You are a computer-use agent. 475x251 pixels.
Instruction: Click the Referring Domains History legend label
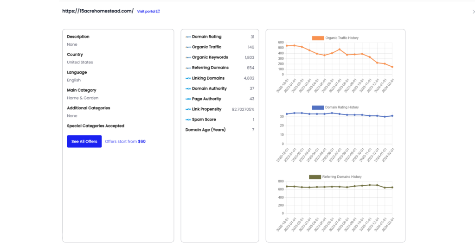(342, 177)
